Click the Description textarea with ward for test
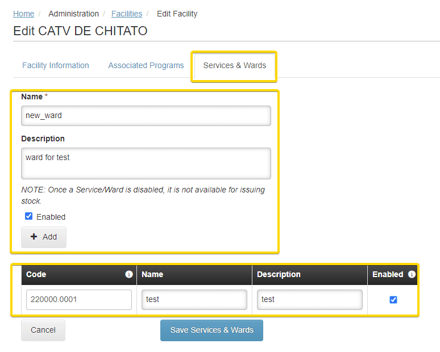 click(x=146, y=164)
